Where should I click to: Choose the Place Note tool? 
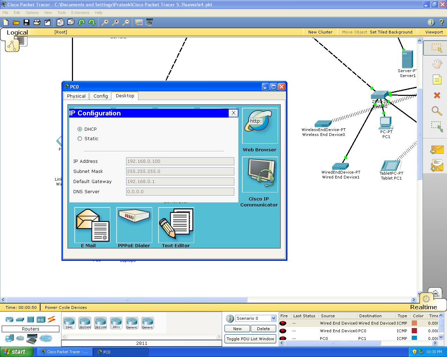click(437, 79)
